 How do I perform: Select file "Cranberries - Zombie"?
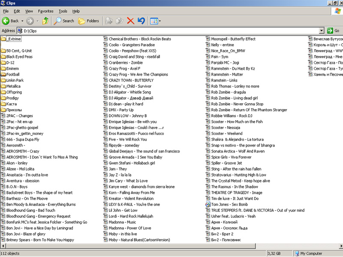pos(126,63)
